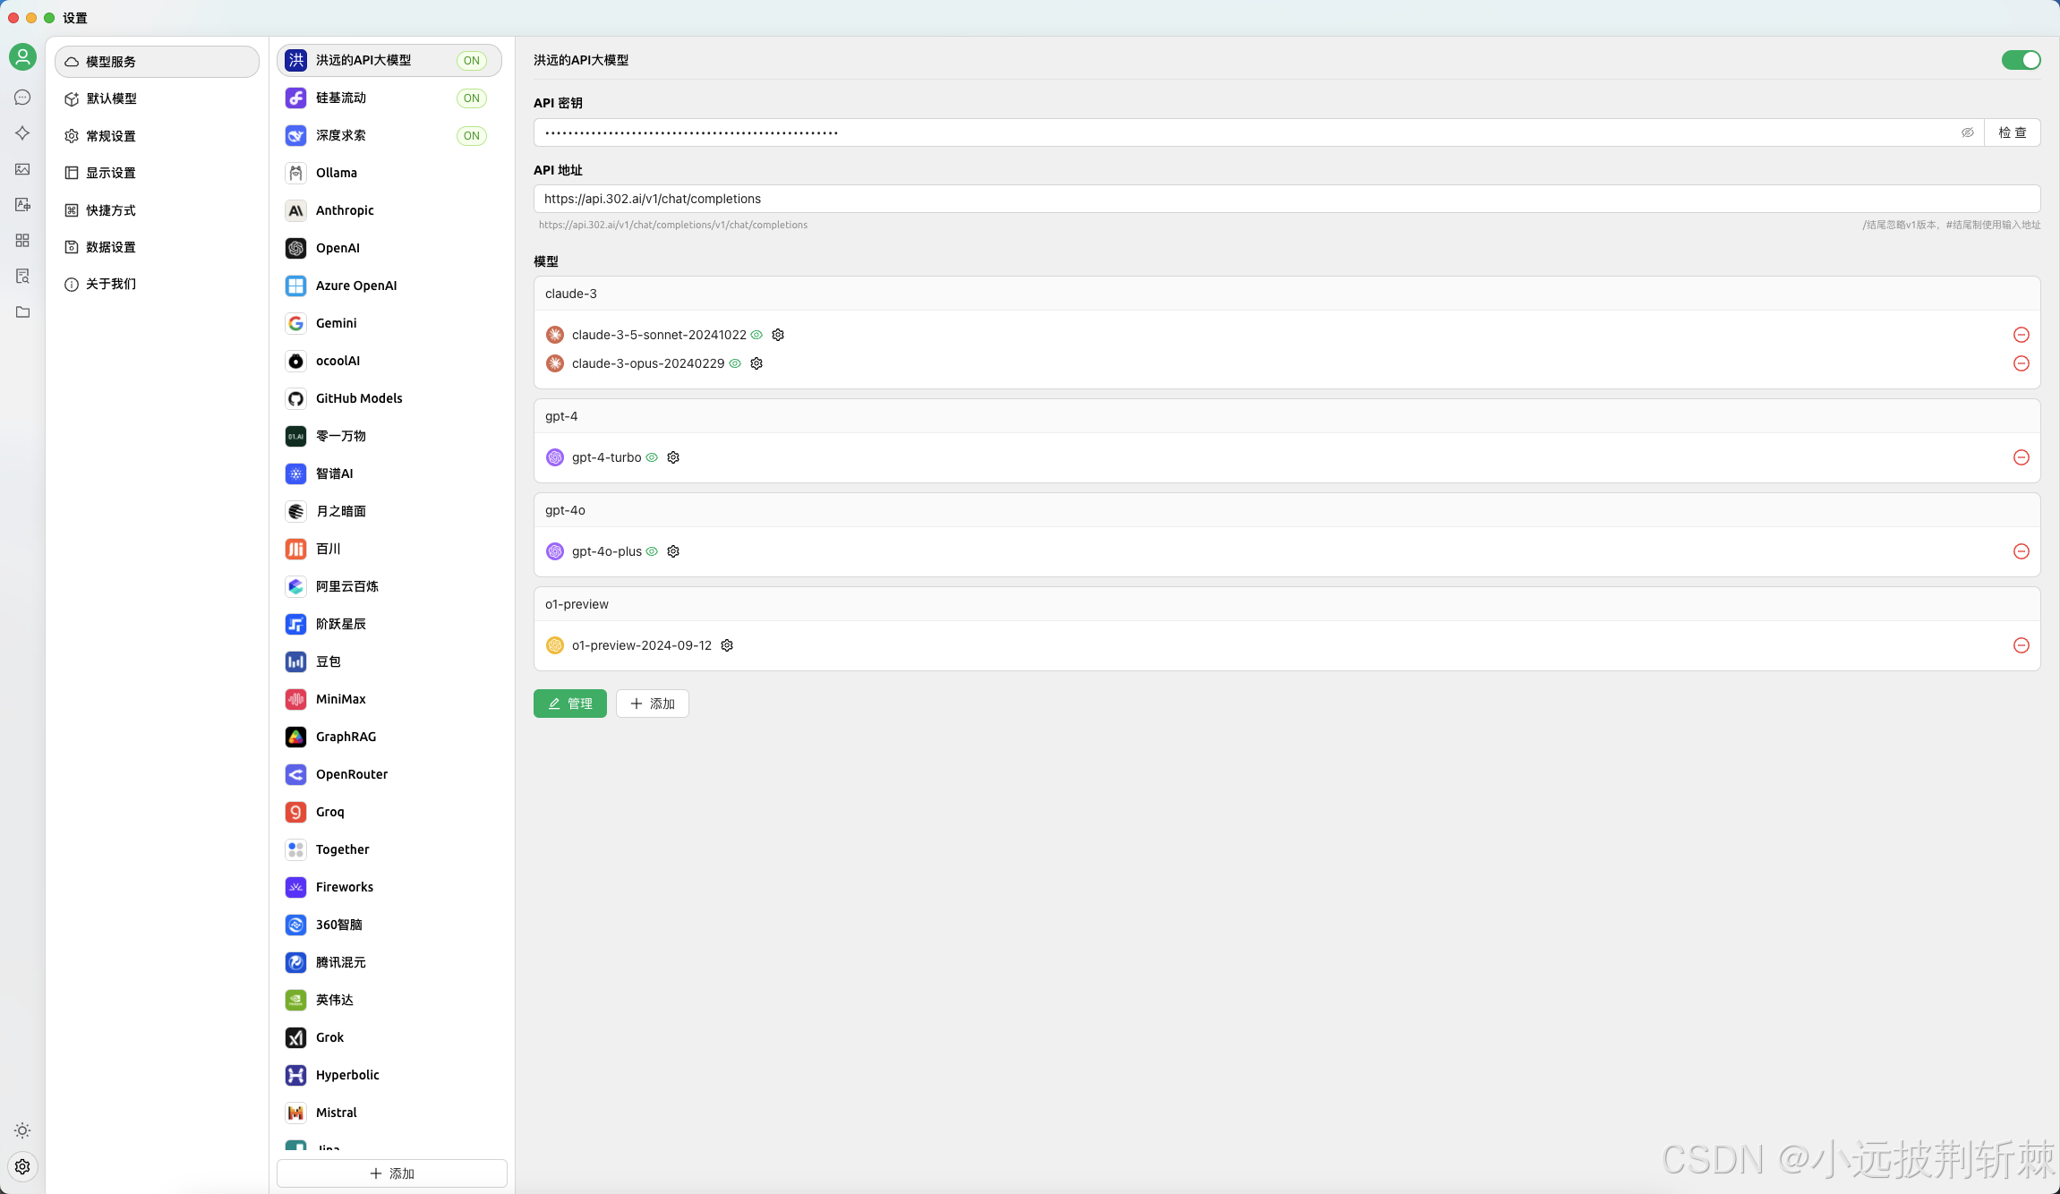Select the Mistral provider
The image size is (2060, 1194).
pos(389,1113)
